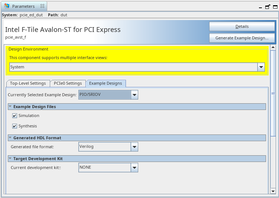This screenshot has height=198, width=279.
Task: Click the PIO/SRIOV combo box value
Action: click(105, 95)
